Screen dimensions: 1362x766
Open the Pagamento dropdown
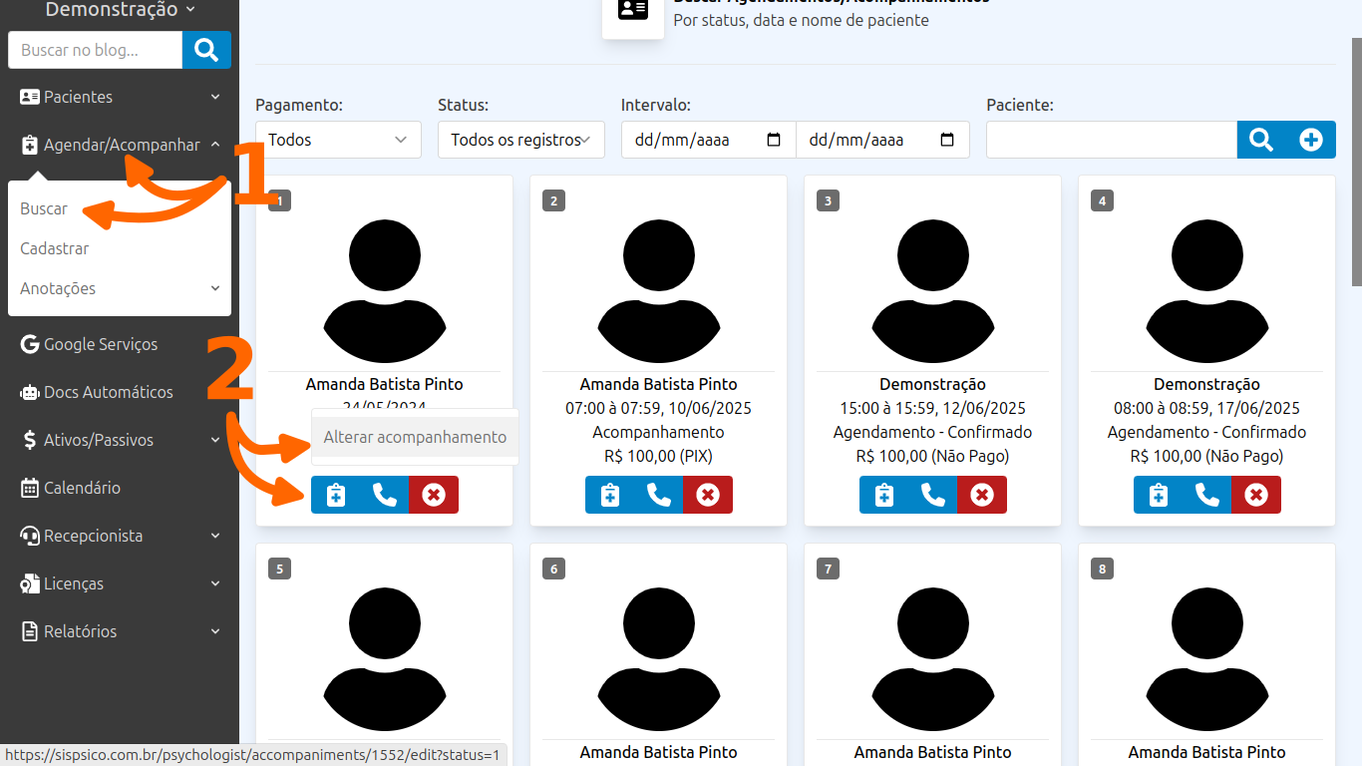pyautogui.click(x=338, y=140)
